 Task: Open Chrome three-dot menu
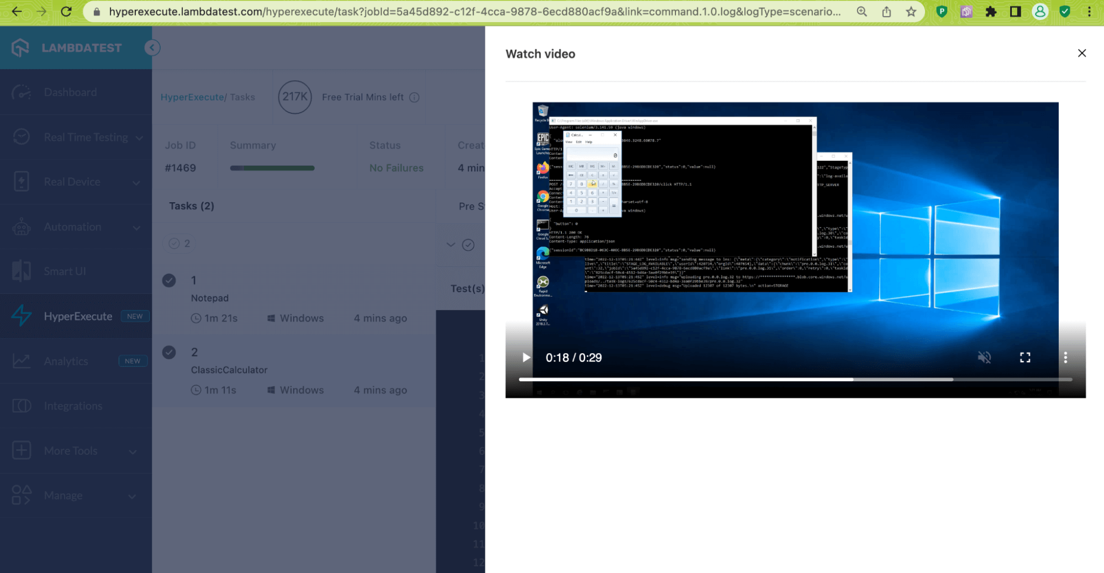[x=1089, y=12]
